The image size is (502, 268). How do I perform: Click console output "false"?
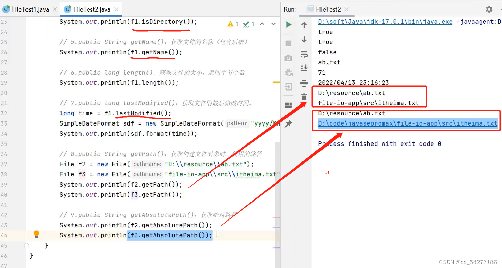click(327, 52)
